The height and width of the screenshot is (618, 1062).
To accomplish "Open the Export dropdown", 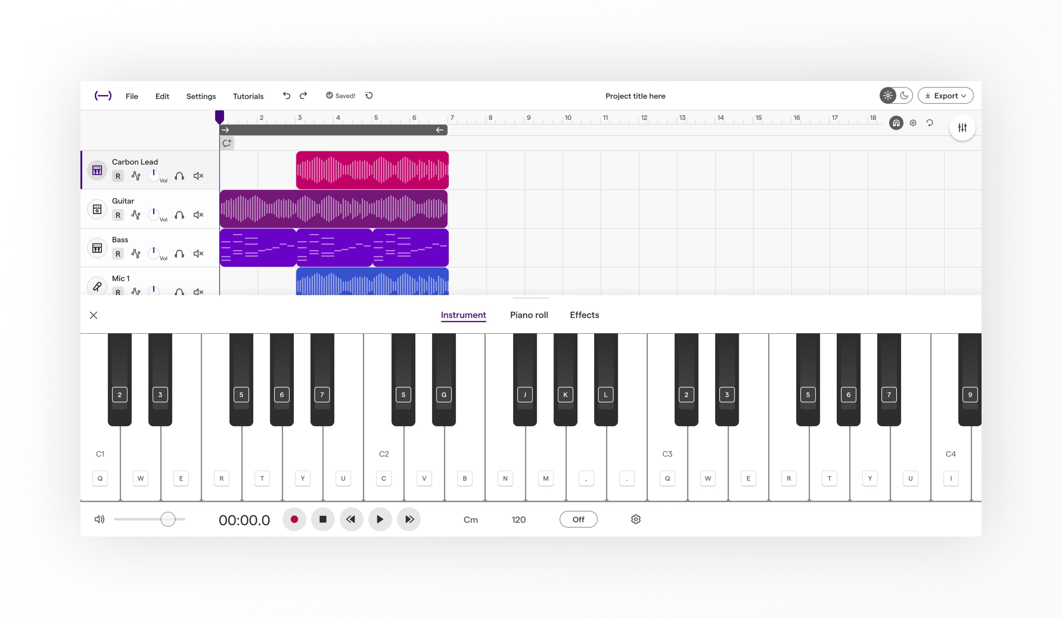I will click(x=946, y=96).
